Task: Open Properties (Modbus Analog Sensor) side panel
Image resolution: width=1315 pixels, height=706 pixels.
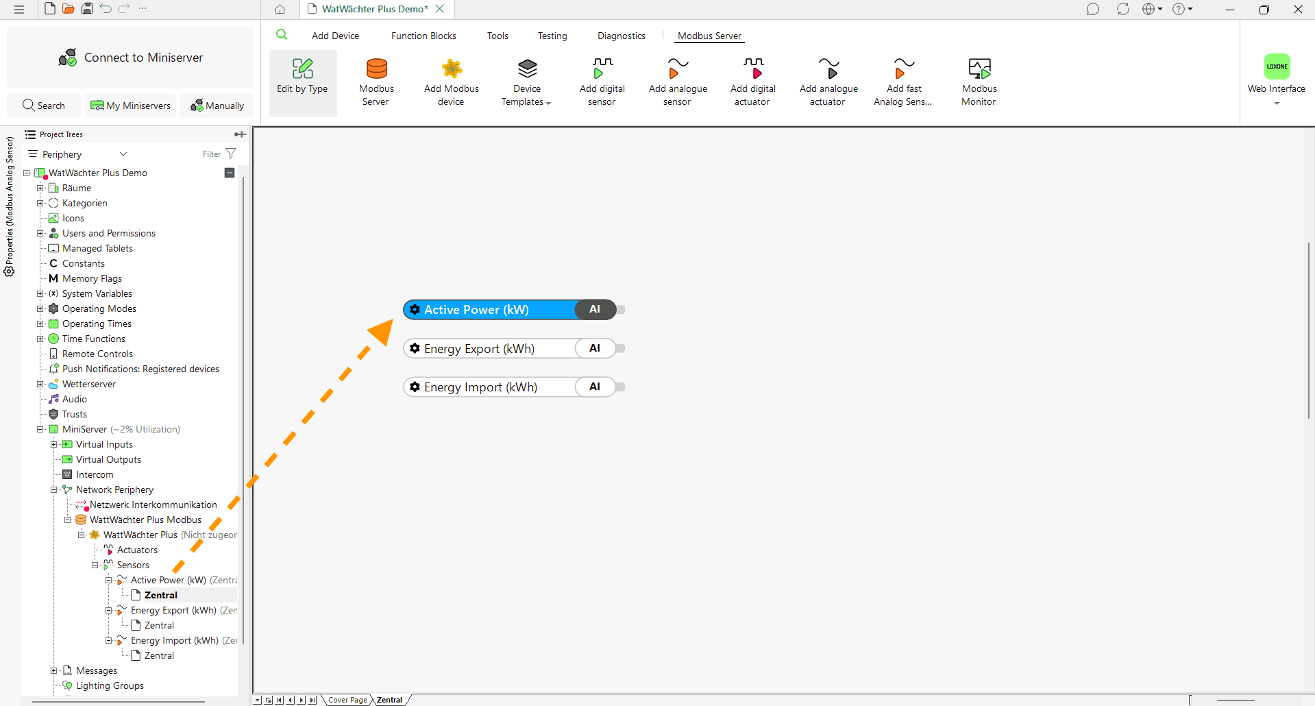Action: pyautogui.click(x=10, y=206)
